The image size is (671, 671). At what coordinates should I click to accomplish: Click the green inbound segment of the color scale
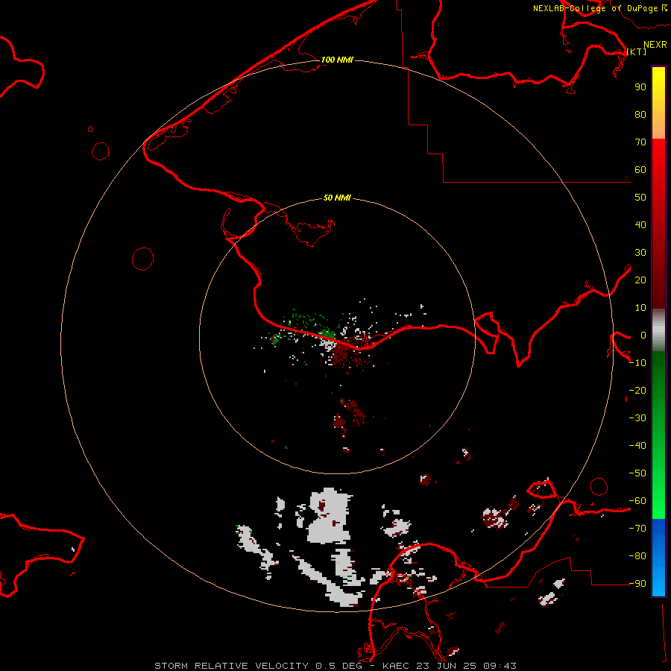click(x=658, y=435)
